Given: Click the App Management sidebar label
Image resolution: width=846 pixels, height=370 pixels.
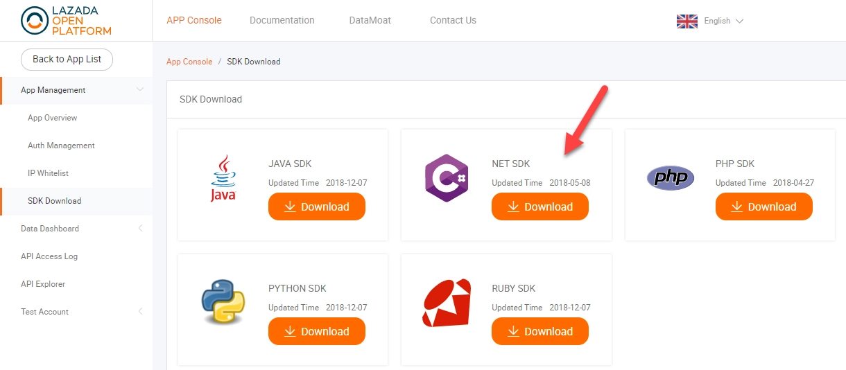Looking at the screenshot, I should [53, 90].
